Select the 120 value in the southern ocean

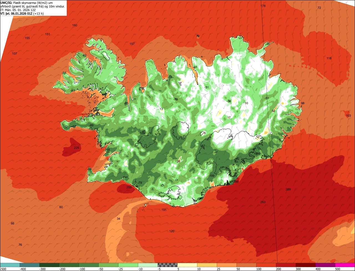(172, 231)
